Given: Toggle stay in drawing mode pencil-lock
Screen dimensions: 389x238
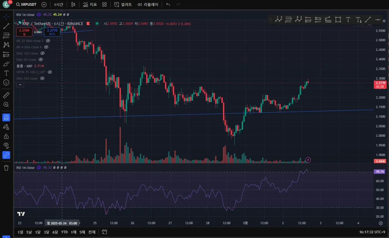Looking at the screenshot, I should pos(6,127).
